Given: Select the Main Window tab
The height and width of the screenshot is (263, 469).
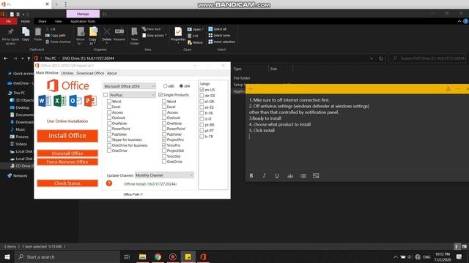Looking at the screenshot, I should (47, 73).
